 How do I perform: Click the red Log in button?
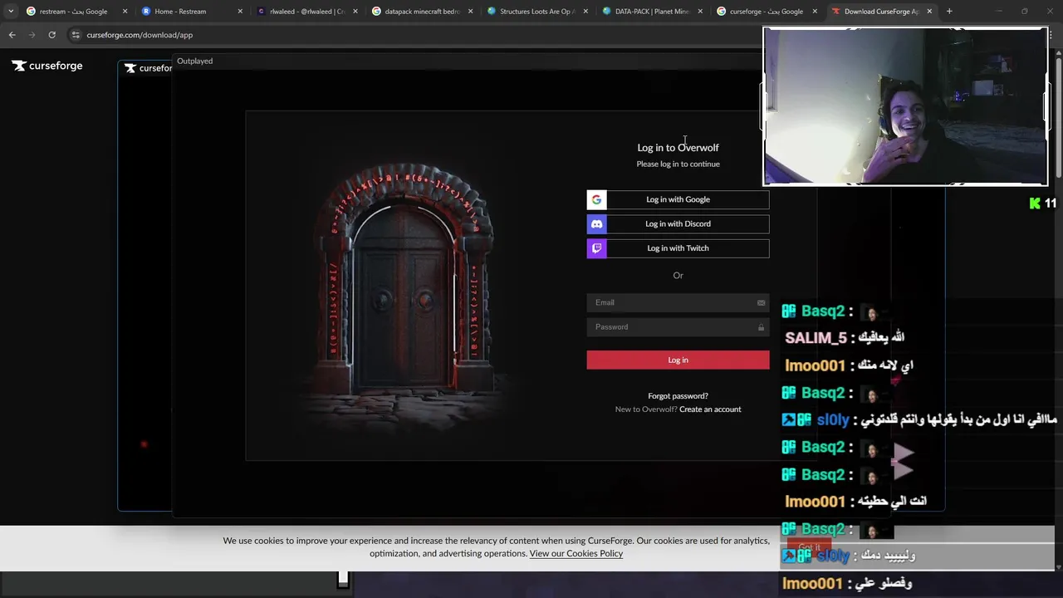[678, 360]
